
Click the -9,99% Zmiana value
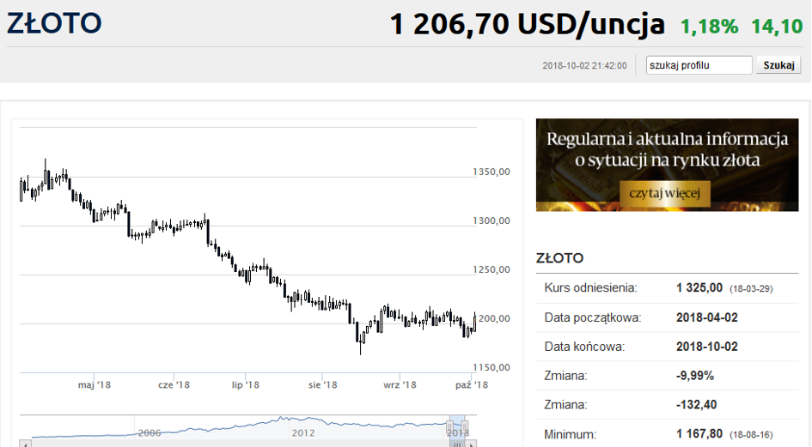[x=695, y=376]
